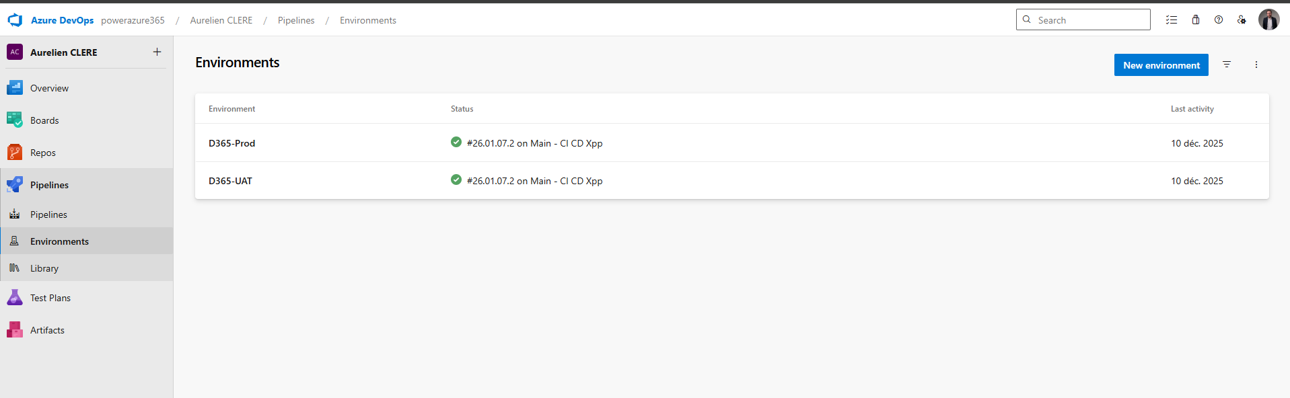The image size is (1290, 398).
Task: Select the bold Pipelines hub in sidebar
Action: coord(86,185)
